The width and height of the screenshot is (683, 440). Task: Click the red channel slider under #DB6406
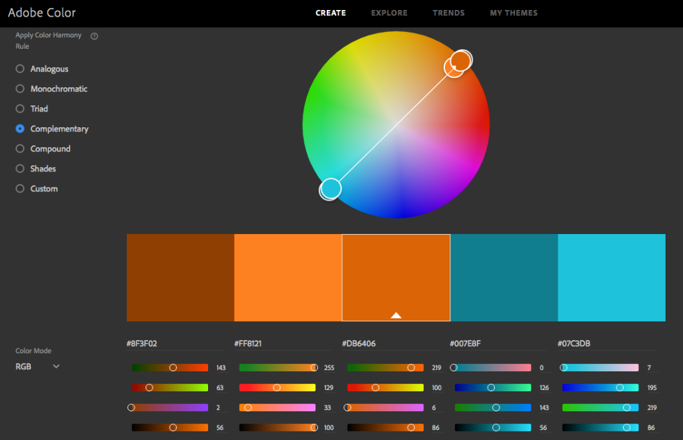412,367
